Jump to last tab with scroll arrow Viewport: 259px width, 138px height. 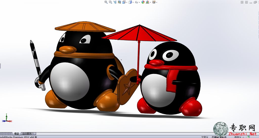coord(10,134)
